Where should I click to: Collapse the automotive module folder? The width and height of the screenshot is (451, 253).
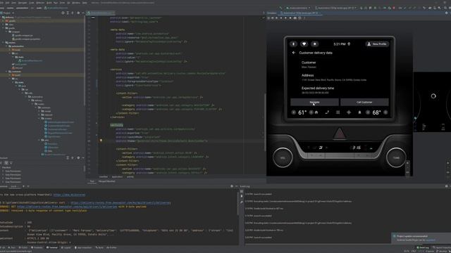click(x=6, y=46)
